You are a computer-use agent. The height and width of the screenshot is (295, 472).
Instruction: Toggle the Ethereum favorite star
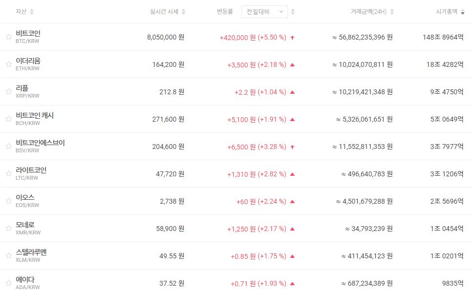pyautogui.click(x=8, y=64)
